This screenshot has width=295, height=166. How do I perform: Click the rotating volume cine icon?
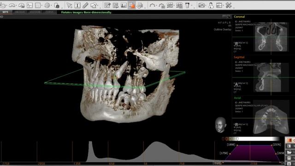(x=140, y=5)
